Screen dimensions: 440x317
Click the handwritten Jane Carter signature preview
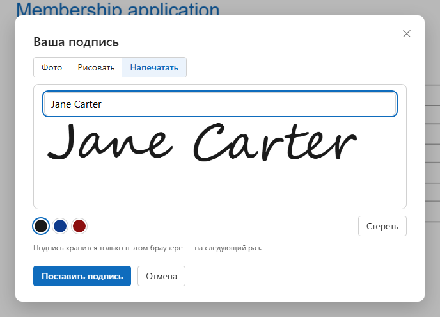coord(202,142)
